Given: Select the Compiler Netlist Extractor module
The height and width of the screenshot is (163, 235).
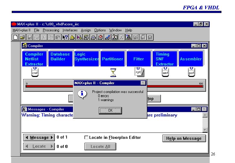Looking at the screenshot, I should (x=34, y=59).
